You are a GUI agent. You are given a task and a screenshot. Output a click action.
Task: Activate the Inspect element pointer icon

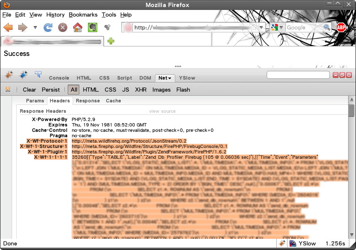[38, 74]
